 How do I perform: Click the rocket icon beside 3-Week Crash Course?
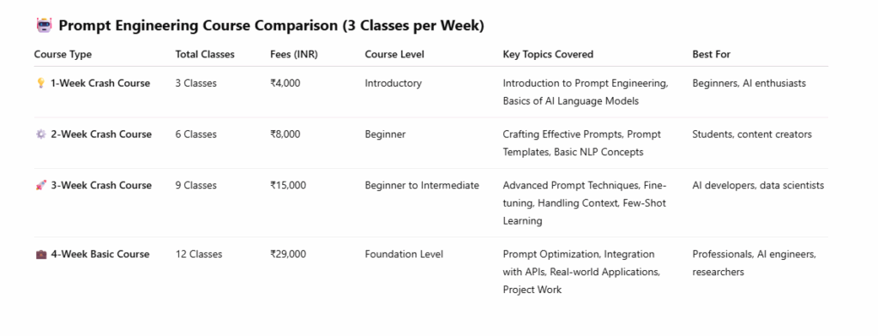41,185
